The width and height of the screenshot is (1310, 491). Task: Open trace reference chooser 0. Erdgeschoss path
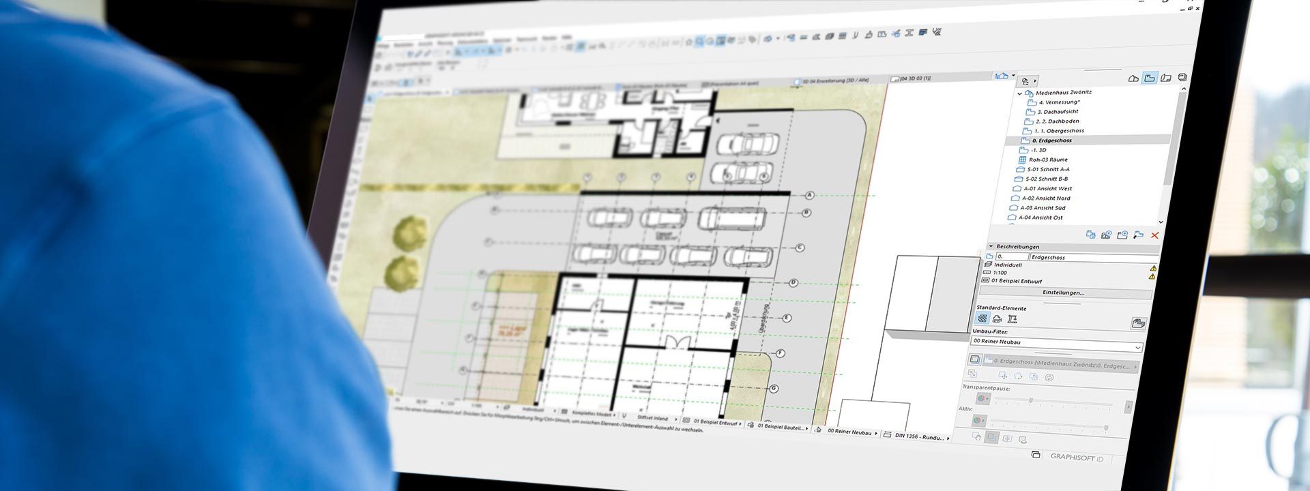click(x=1061, y=364)
